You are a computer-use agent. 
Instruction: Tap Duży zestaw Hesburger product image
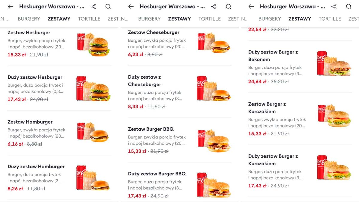tap(93, 88)
